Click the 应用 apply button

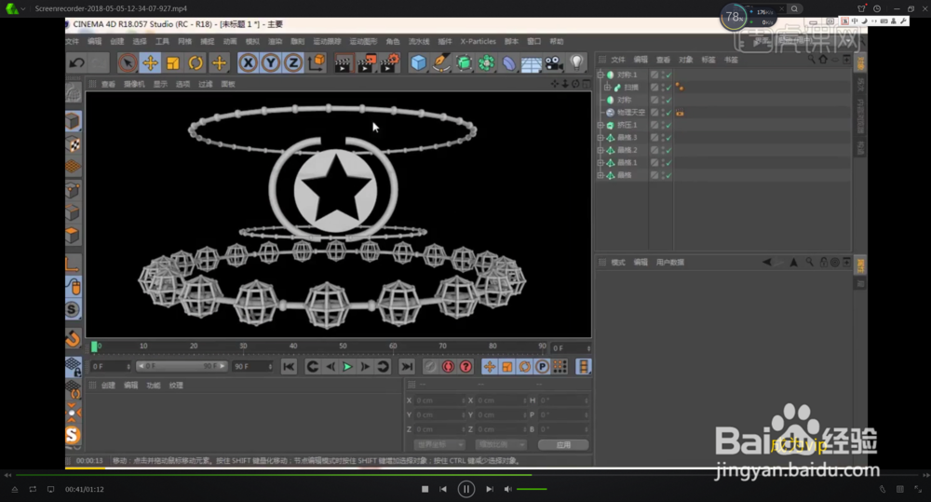[563, 444]
